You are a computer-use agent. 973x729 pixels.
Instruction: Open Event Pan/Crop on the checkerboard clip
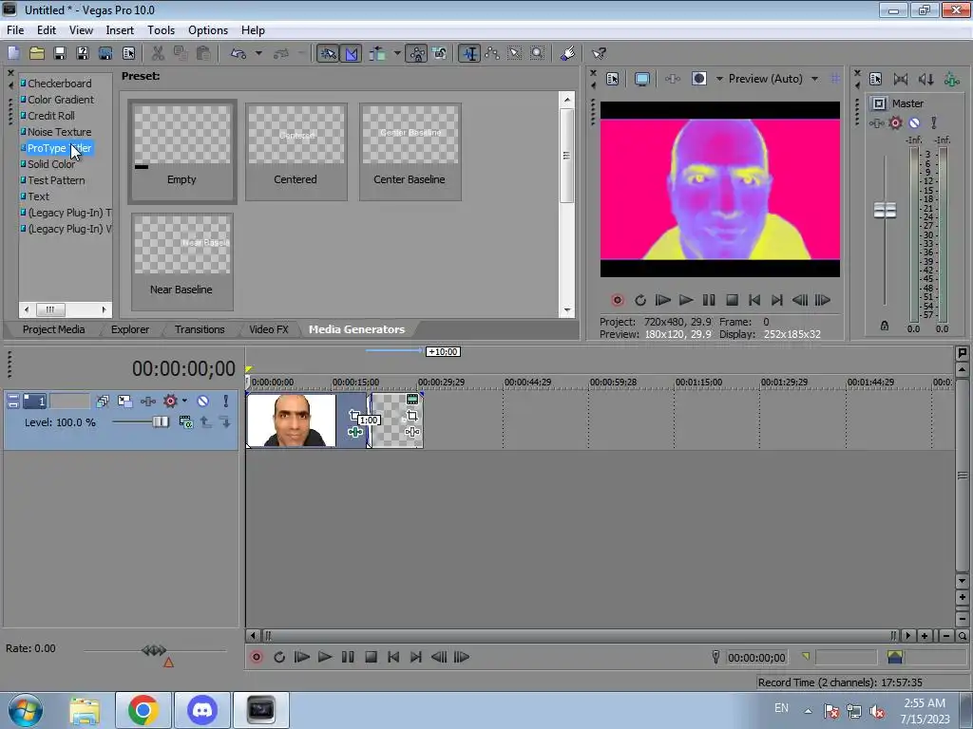pyautogui.click(x=412, y=416)
